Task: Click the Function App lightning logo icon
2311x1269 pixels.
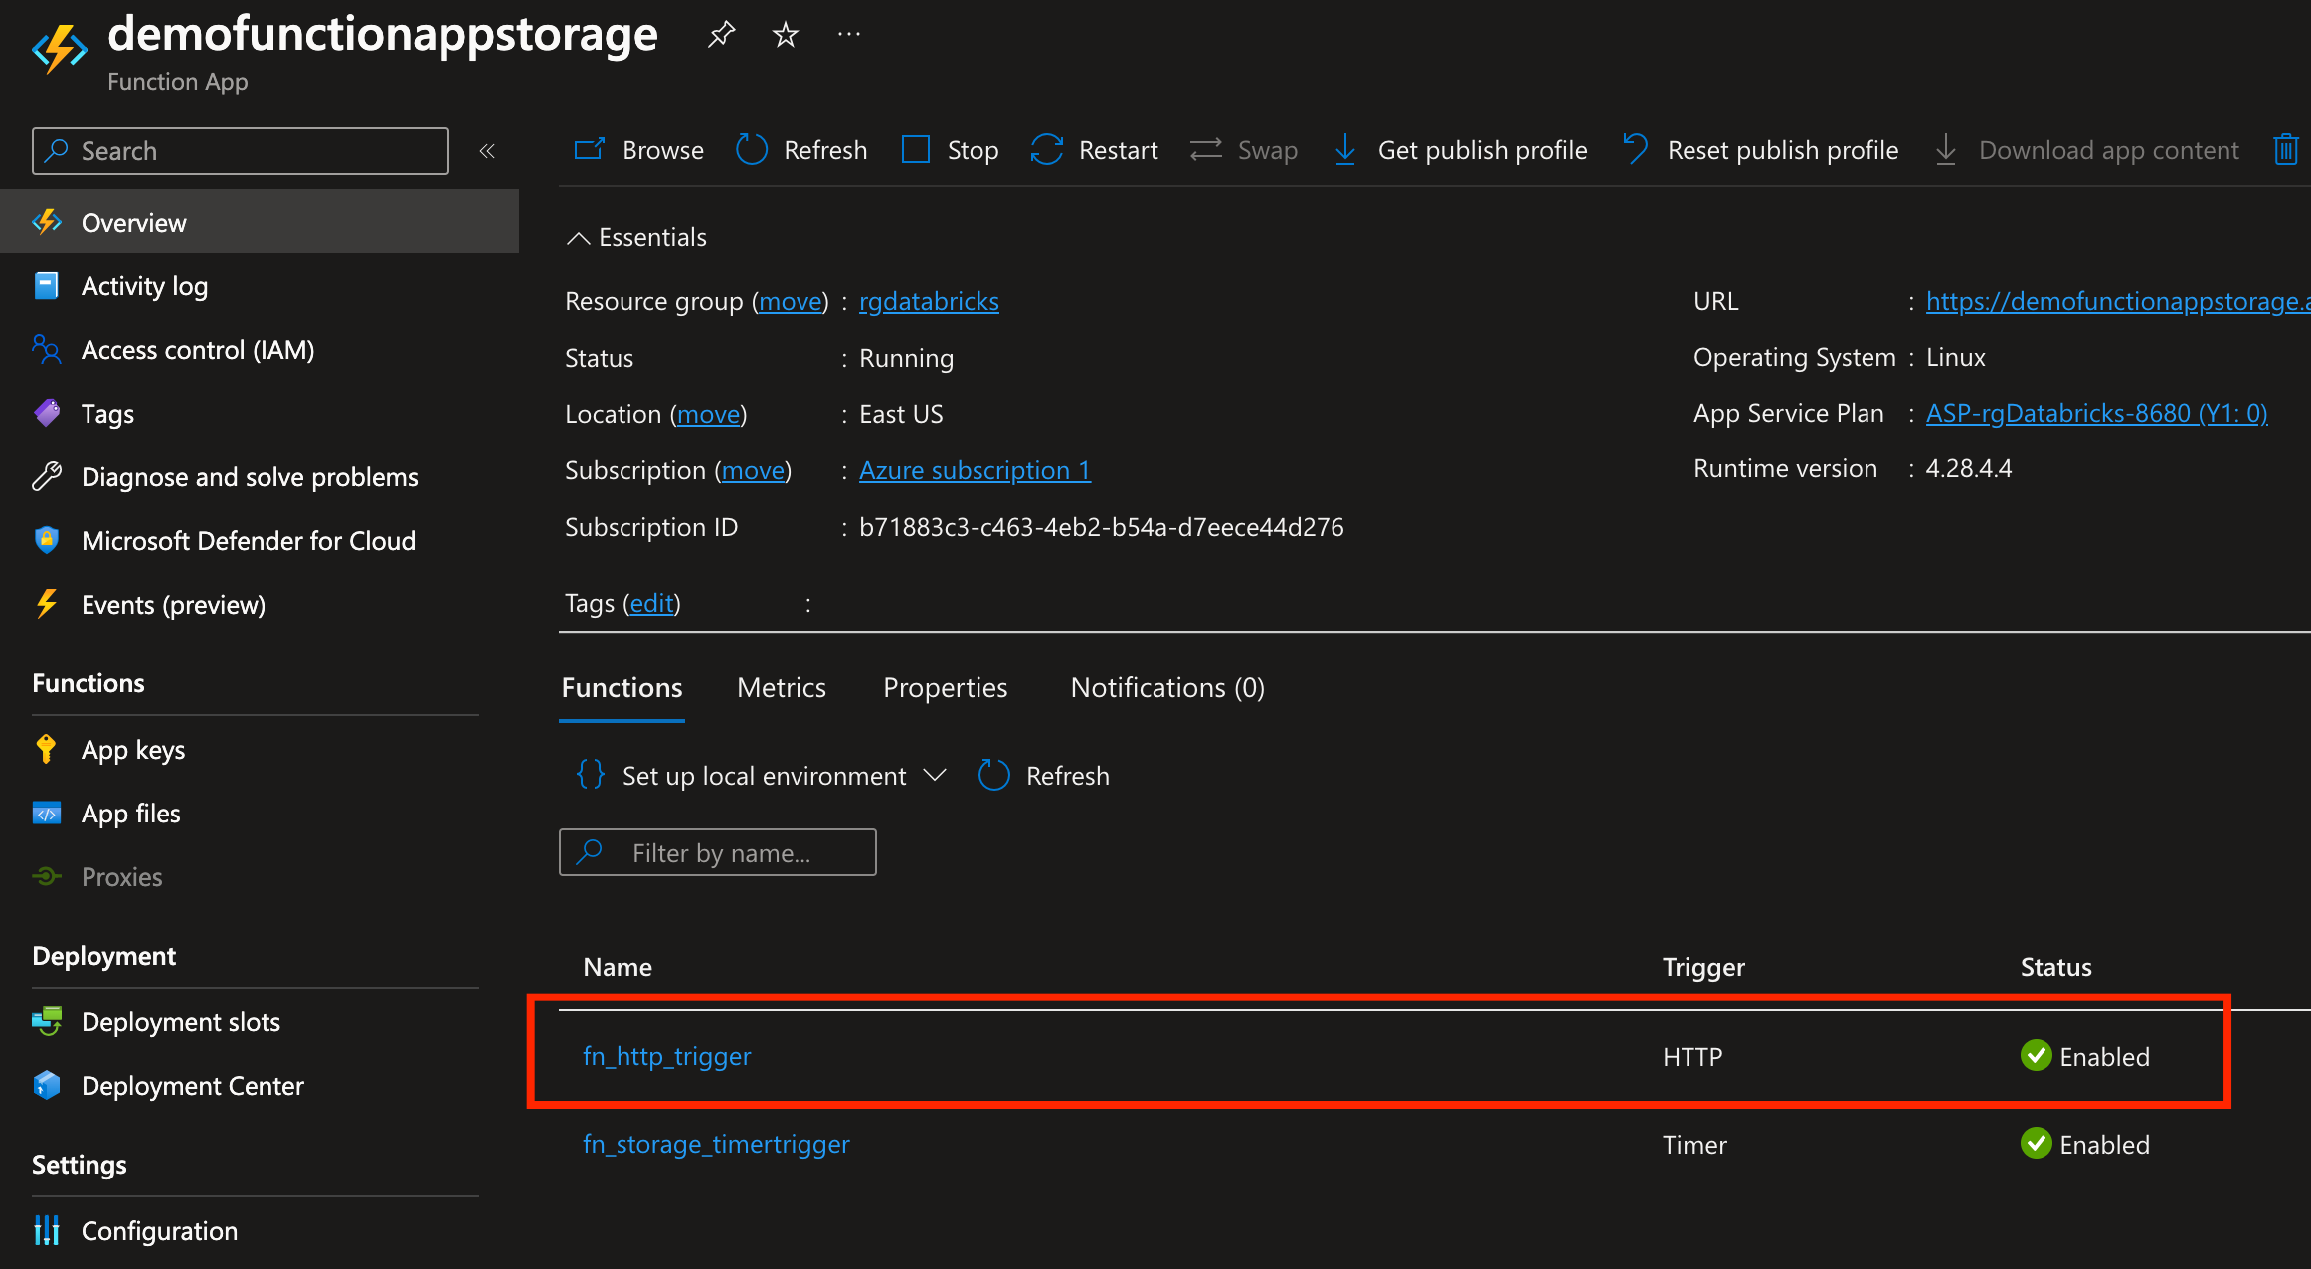Action: point(60,49)
